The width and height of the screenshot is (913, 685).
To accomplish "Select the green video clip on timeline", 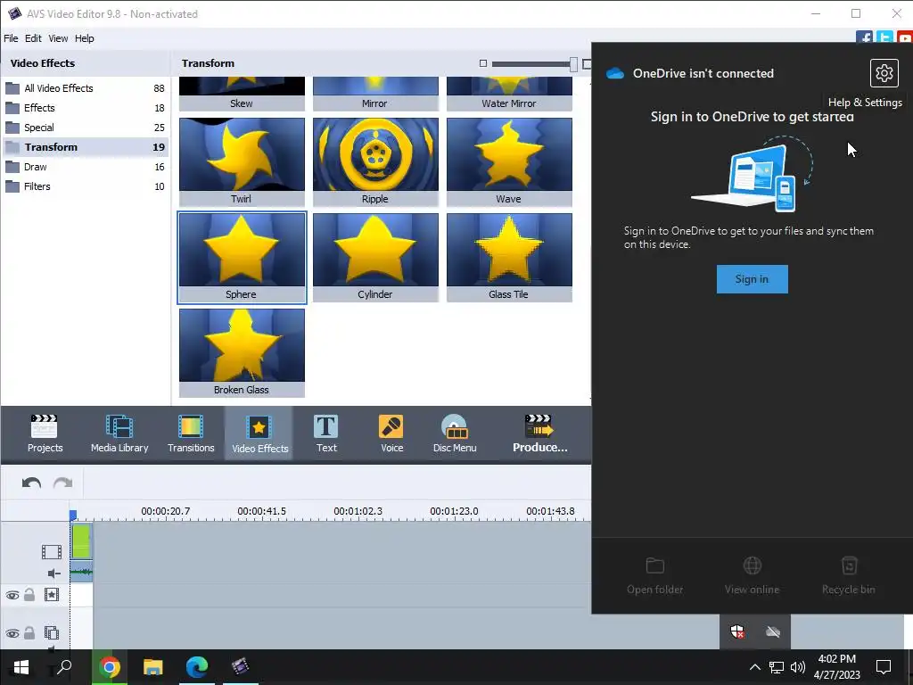I will click(x=81, y=541).
